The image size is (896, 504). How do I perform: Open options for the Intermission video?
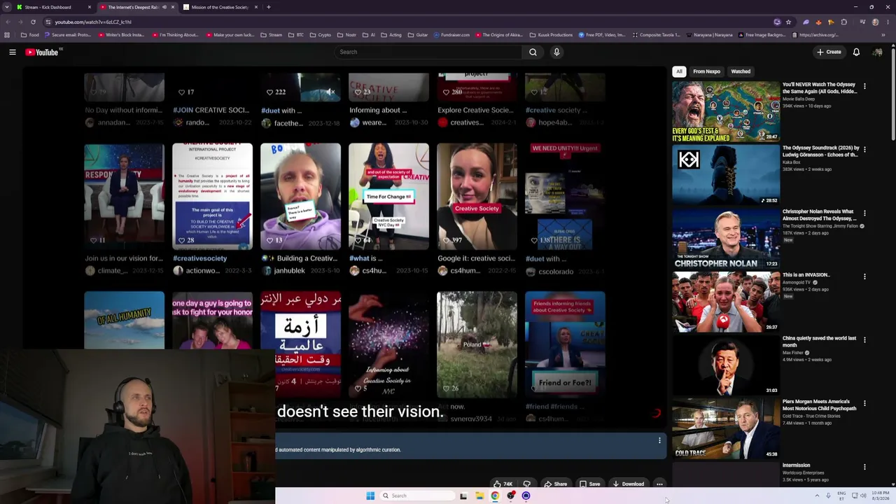tap(864, 467)
